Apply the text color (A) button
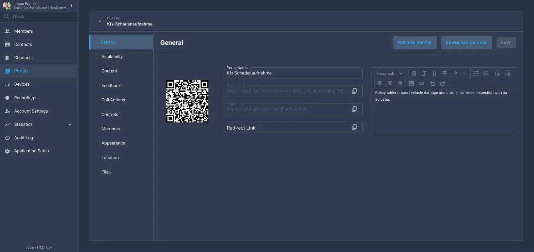The width and height of the screenshot is (534, 252). click(x=456, y=73)
